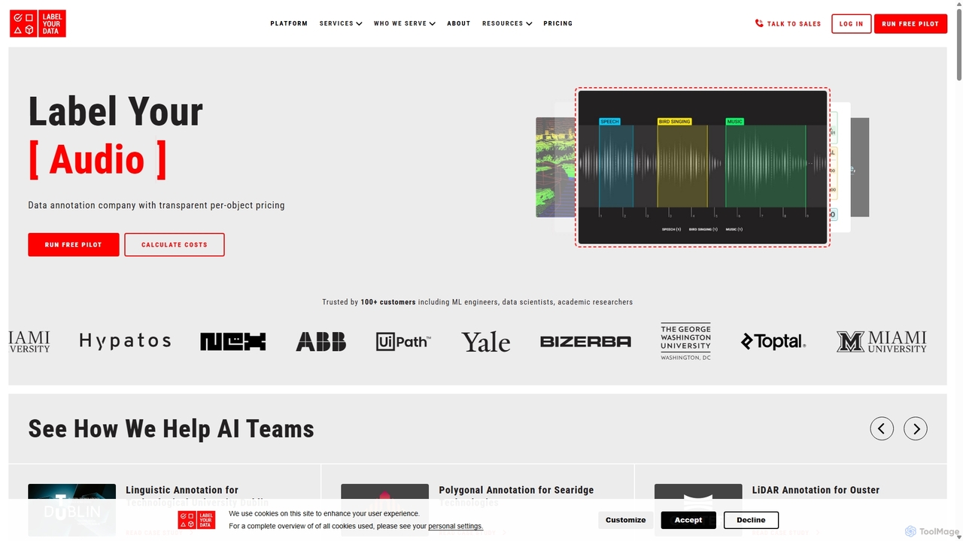Image resolution: width=963 pixels, height=541 pixels.
Task: Click the 'See How We Help AI Teams' heading
Action: (x=171, y=429)
